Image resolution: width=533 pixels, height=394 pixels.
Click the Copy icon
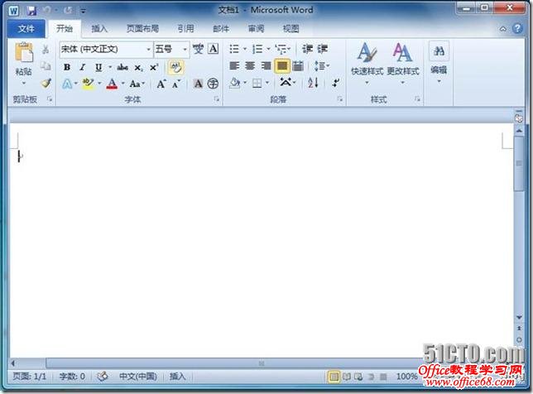[46, 66]
